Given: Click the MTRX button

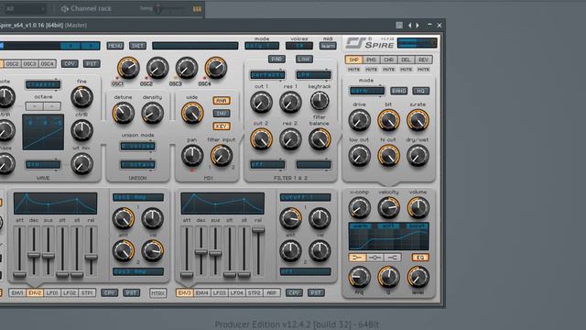Looking at the screenshot, I should pyautogui.click(x=158, y=293).
